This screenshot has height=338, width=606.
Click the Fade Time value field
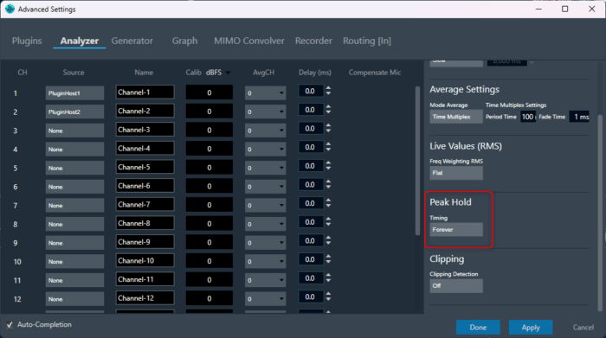click(579, 117)
